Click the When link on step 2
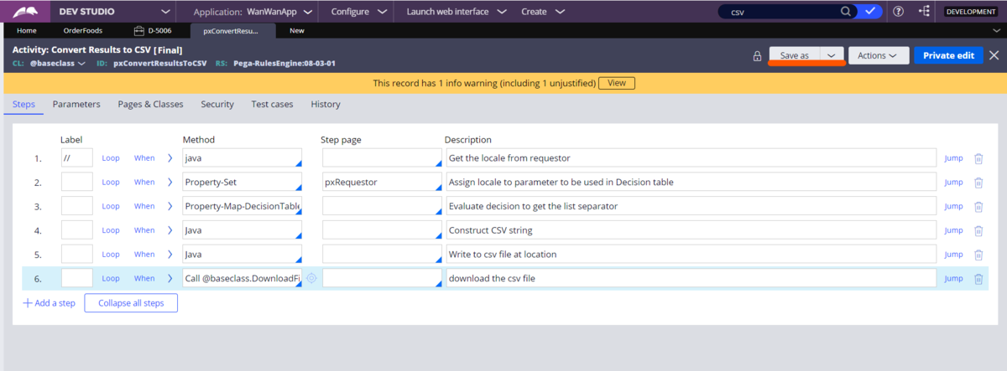The width and height of the screenshot is (1007, 371). click(x=144, y=182)
